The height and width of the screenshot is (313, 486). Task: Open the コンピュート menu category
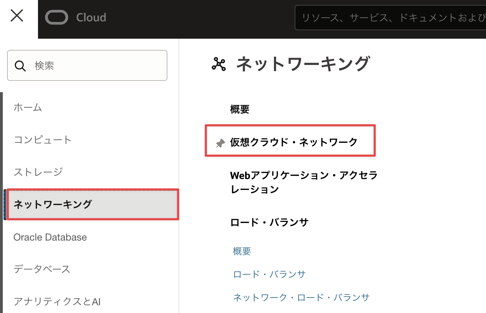[43, 140]
